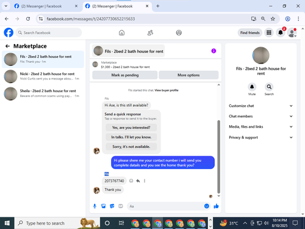
Task: Open the Home feed icon
Action: pyautogui.click(x=121, y=32)
